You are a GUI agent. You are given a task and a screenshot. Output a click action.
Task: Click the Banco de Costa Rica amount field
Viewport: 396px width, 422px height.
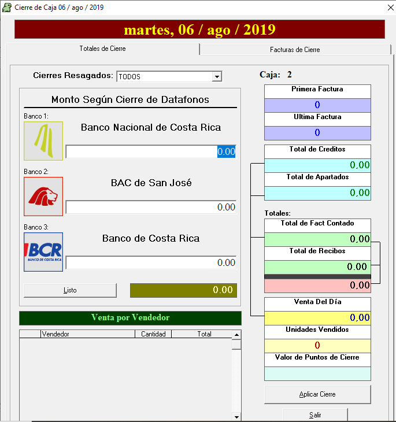150,262
